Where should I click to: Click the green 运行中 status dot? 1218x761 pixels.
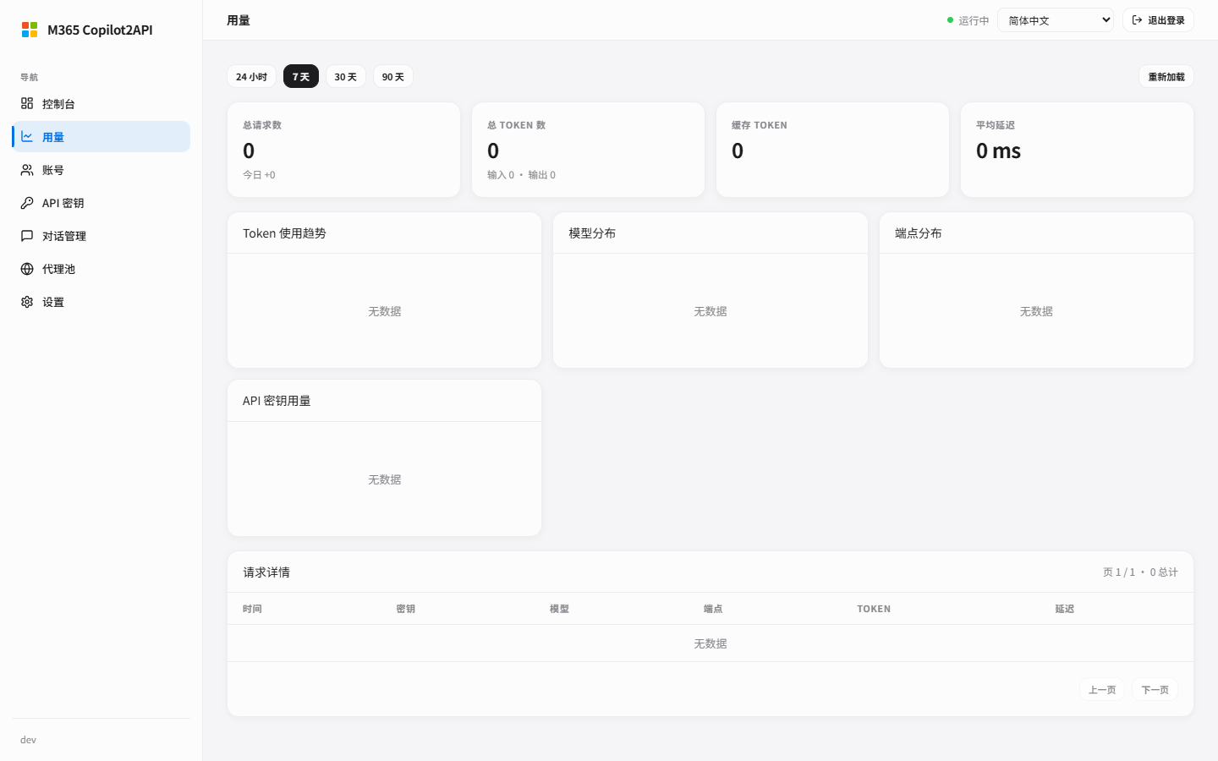pyautogui.click(x=950, y=20)
